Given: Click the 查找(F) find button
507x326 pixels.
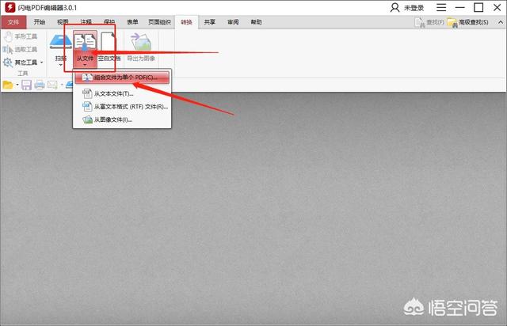Looking at the screenshot, I should pyautogui.click(x=429, y=22).
